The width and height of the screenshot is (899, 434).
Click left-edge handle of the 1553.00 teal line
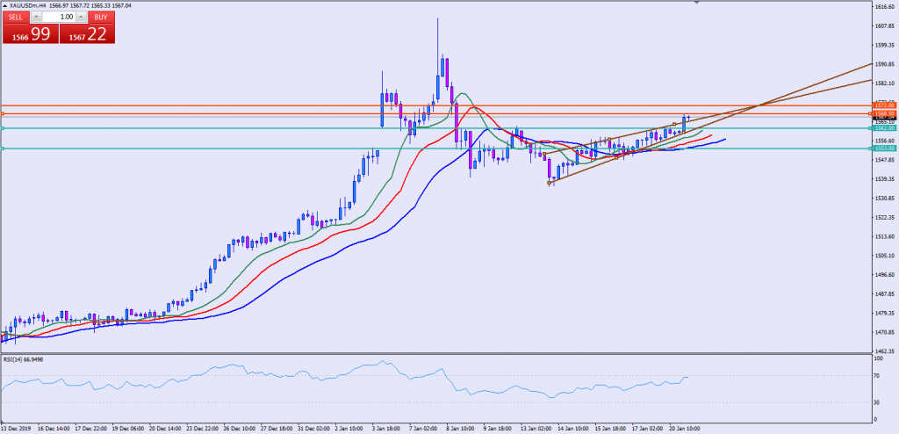pos(3,148)
